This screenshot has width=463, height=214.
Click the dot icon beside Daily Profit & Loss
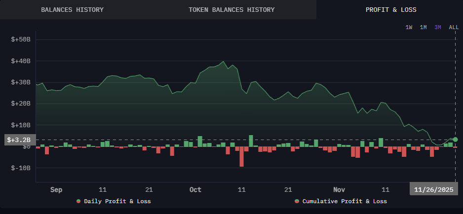point(78,201)
